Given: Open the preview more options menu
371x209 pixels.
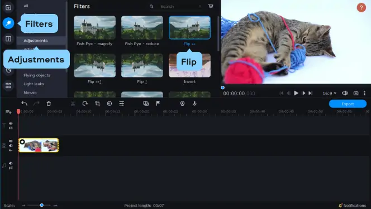Looking at the screenshot, I should pos(365,93).
